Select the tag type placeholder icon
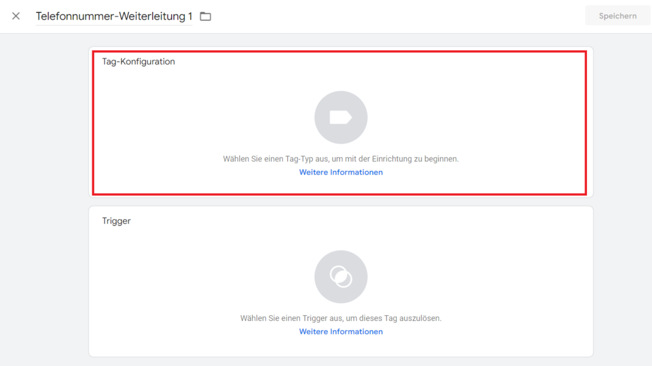 click(341, 118)
